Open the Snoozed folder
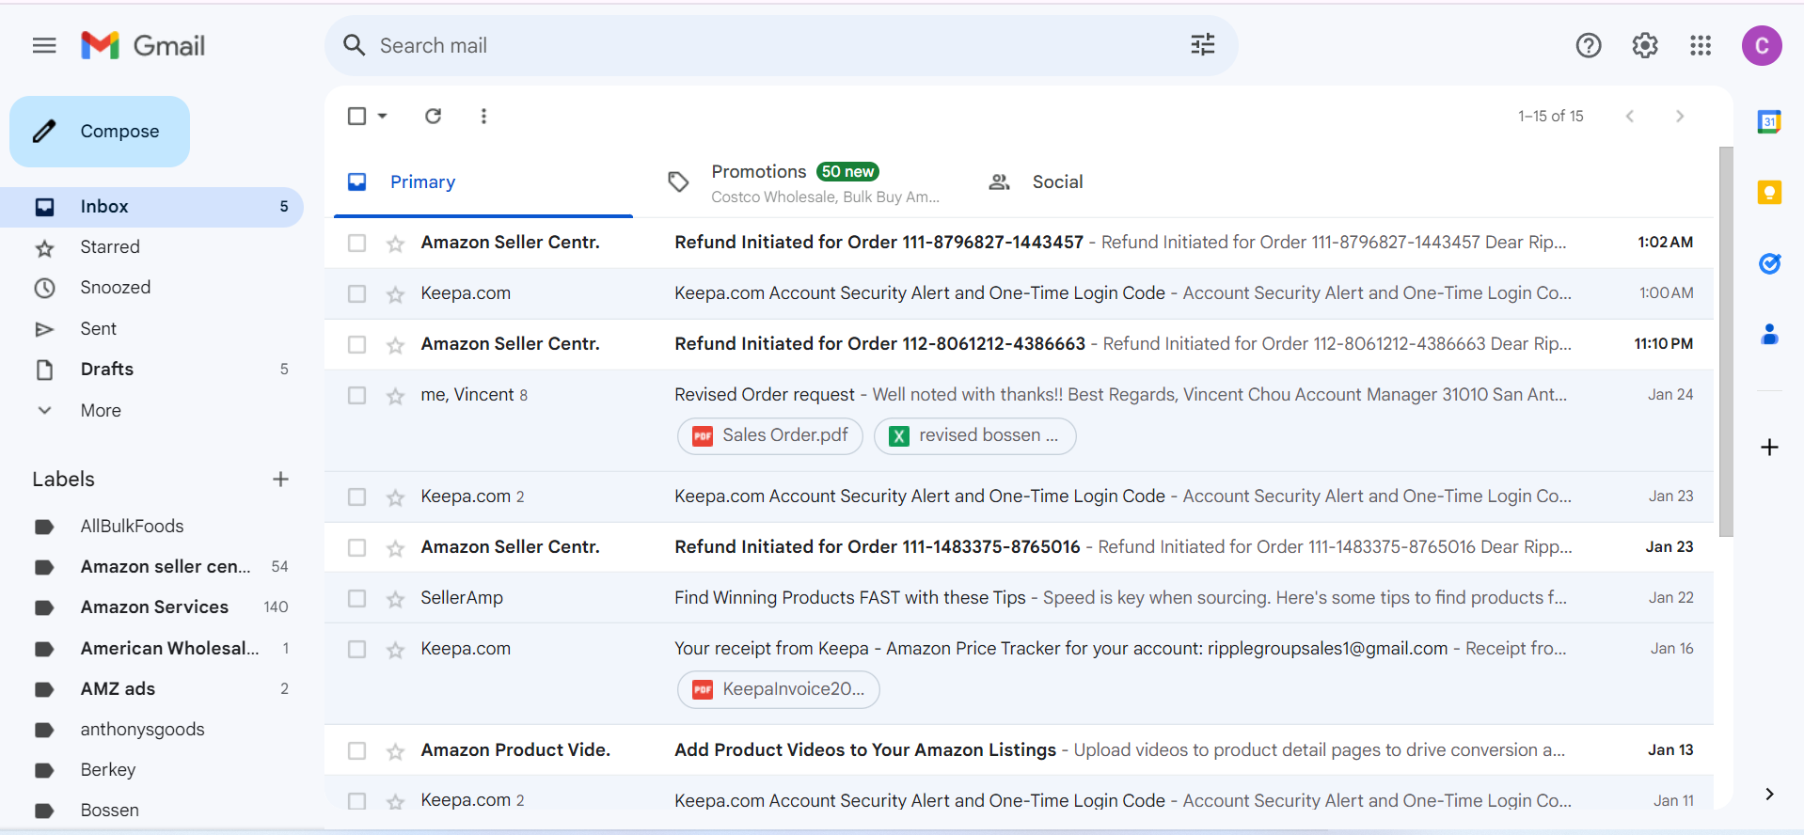This screenshot has height=835, width=1804. (x=151, y=288)
